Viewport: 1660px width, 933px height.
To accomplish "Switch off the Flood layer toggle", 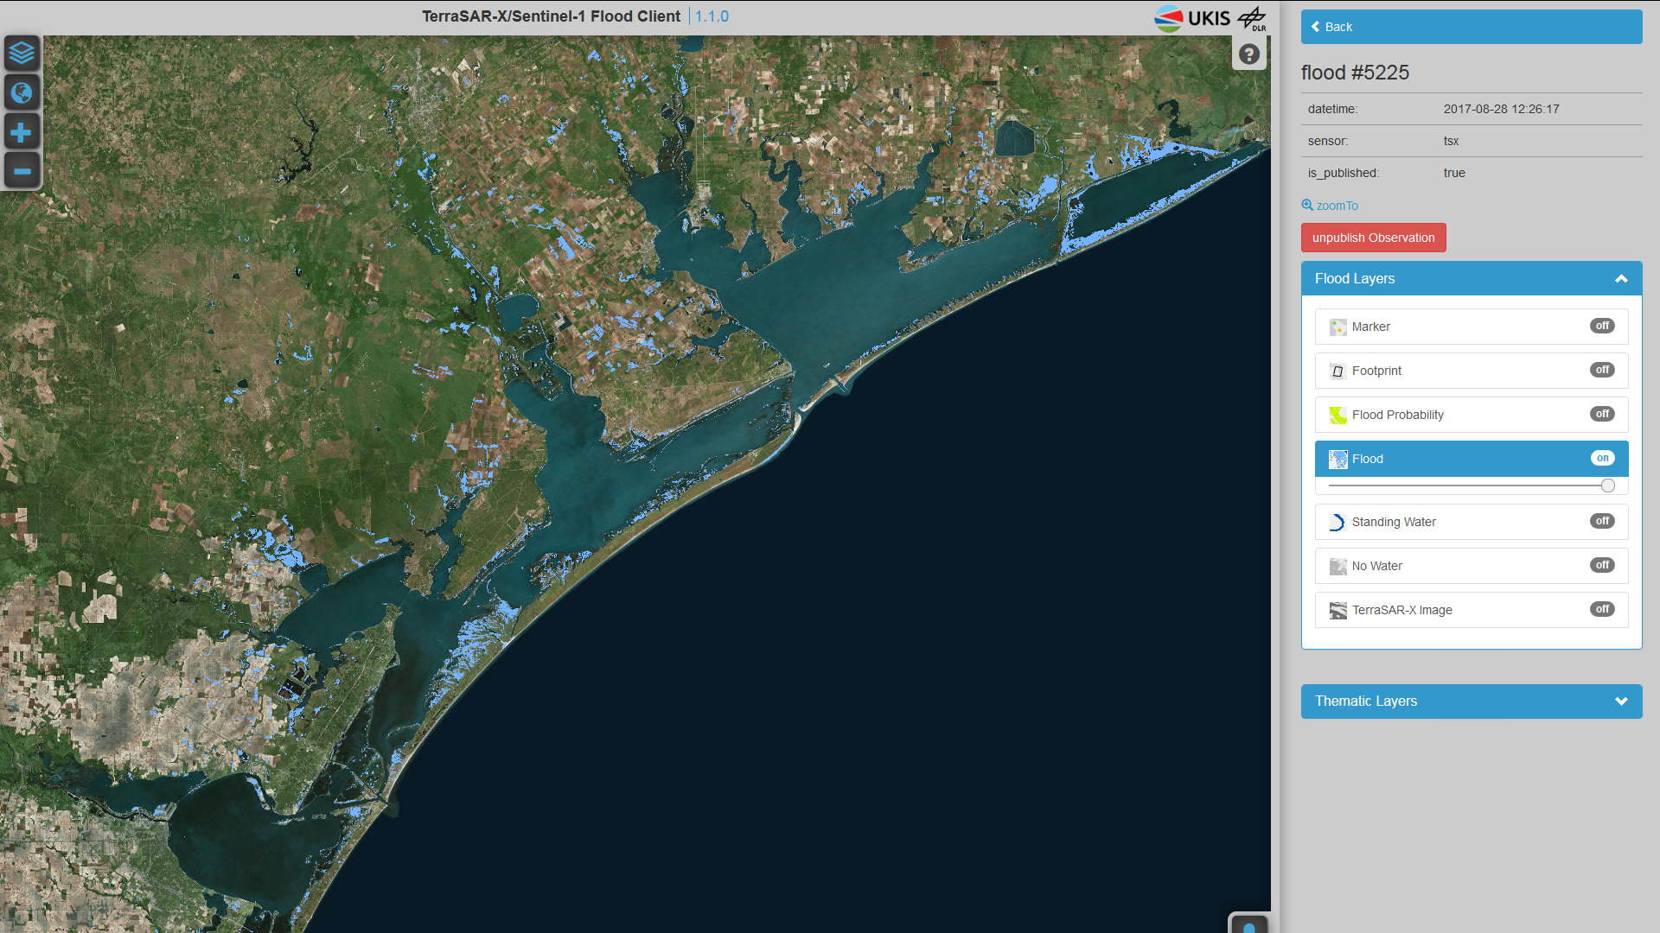I will click(x=1602, y=458).
